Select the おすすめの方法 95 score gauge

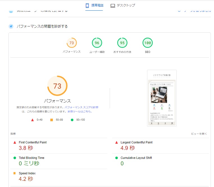pos(122,43)
